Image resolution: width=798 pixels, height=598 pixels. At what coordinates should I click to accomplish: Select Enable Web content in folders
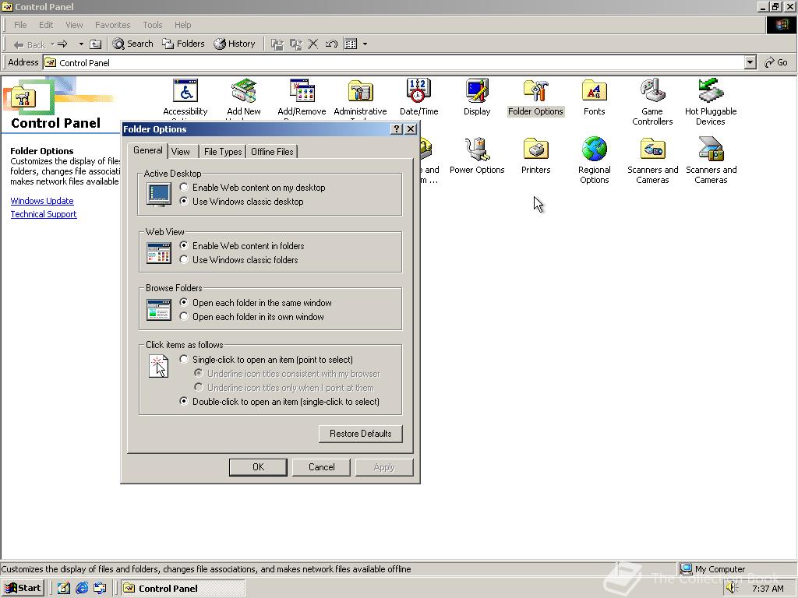point(242,245)
